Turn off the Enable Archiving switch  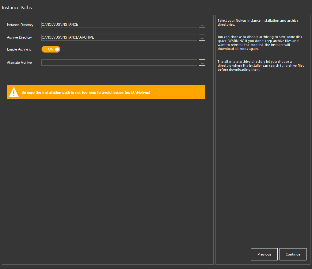pyautogui.click(x=51, y=49)
